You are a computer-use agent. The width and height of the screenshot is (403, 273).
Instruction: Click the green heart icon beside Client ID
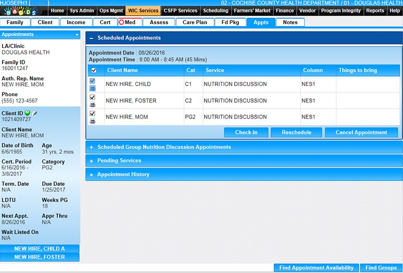pyautogui.click(x=27, y=113)
